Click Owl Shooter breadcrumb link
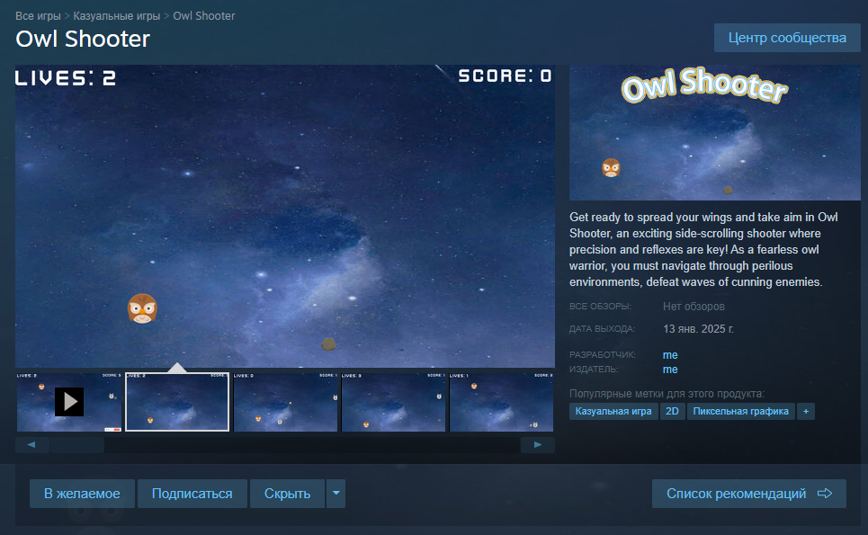The width and height of the screenshot is (868, 535). click(204, 16)
